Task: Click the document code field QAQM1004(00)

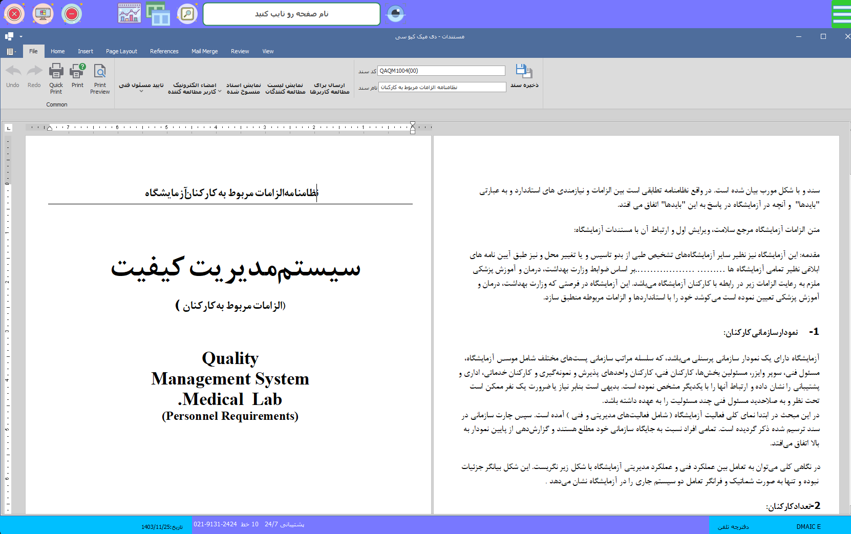Action: point(441,71)
